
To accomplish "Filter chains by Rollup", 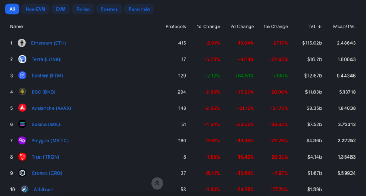I will pyautogui.click(x=83, y=9).
